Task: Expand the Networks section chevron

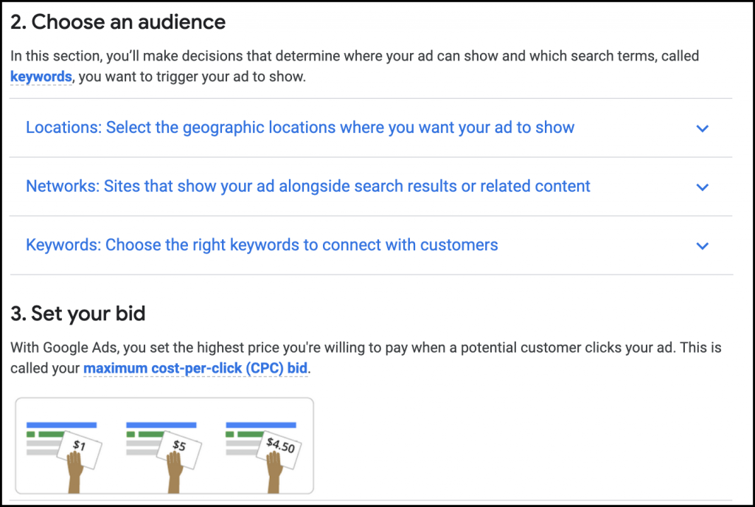Action: 702,187
